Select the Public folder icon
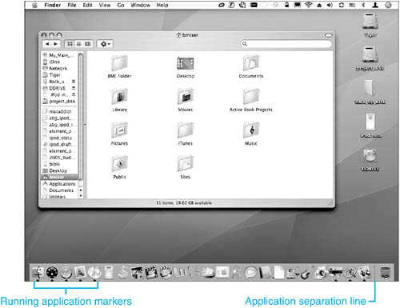 point(120,164)
